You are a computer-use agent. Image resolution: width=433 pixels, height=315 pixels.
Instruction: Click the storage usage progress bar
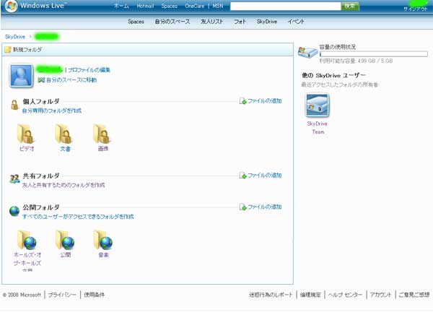[x=374, y=54]
